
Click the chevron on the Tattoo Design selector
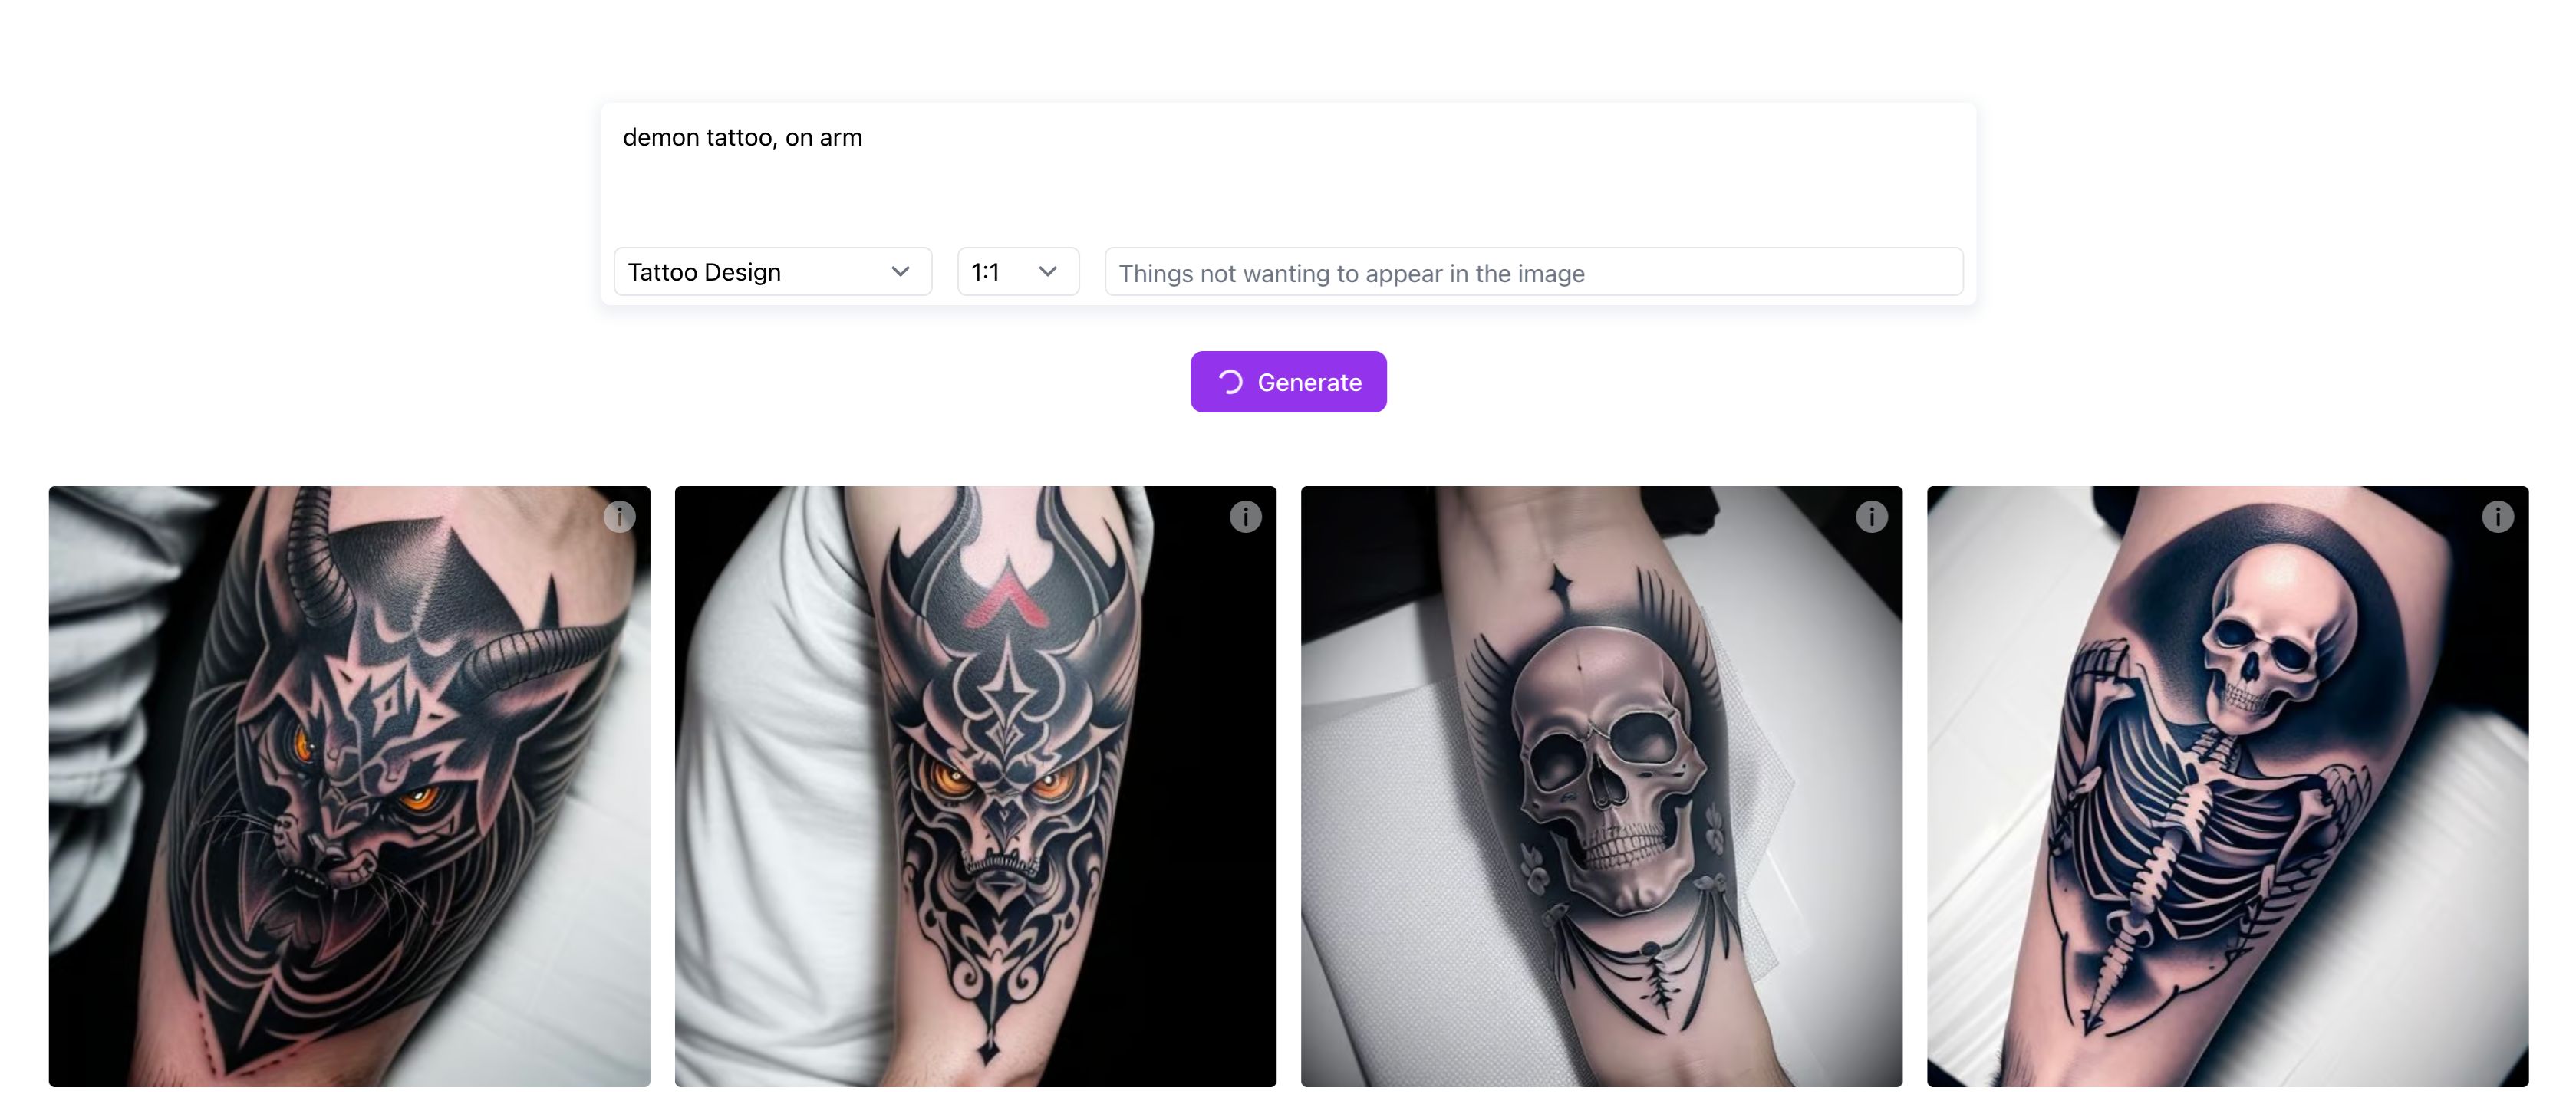pos(900,271)
